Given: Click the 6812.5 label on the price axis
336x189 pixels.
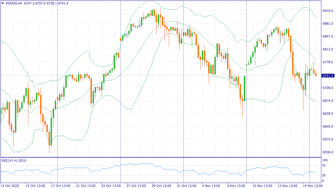Looking at the screenshot, I should pyautogui.click(x=328, y=49).
